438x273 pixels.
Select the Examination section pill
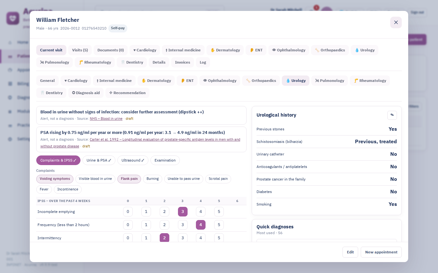tap(165, 160)
